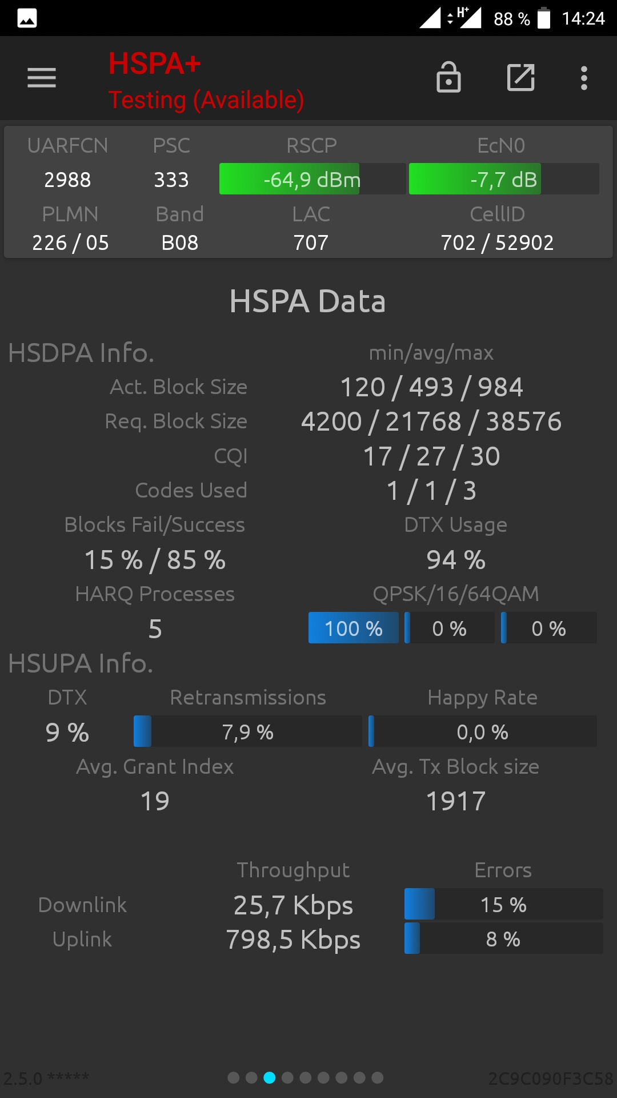Tap the unlock padlock icon
Image resolution: width=617 pixels, height=1098 pixels.
pos(448,77)
